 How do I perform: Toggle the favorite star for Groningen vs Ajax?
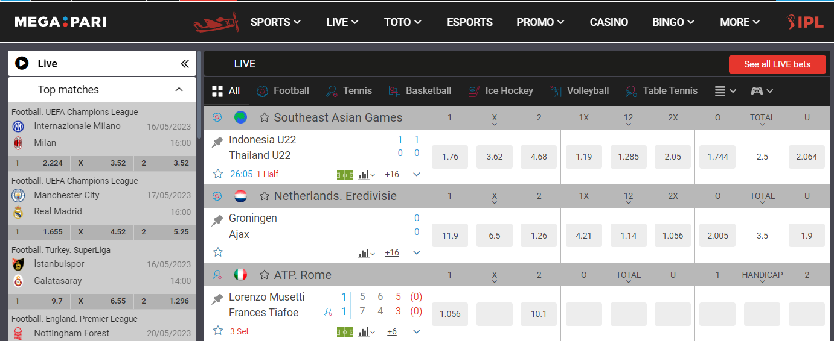pos(218,252)
